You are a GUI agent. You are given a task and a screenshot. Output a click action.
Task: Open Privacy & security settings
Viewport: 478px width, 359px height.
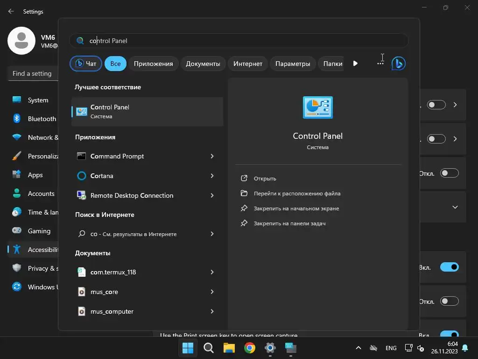pyautogui.click(x=34, y=268)
